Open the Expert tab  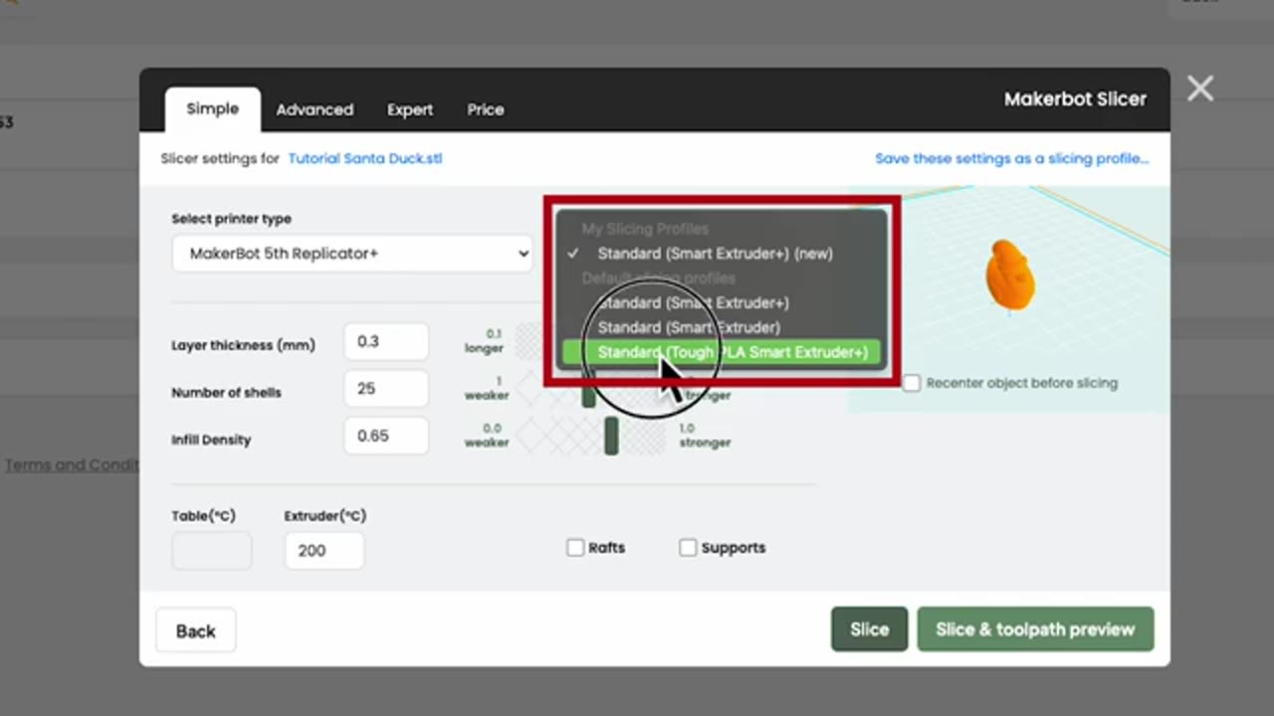coord(410,110)
